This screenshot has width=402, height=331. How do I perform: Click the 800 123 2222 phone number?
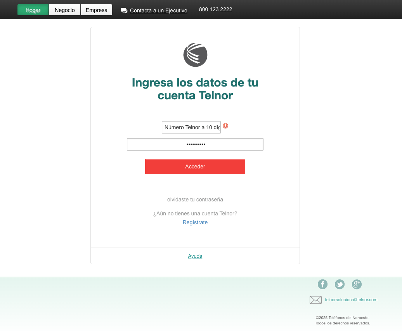coord(215,9)
